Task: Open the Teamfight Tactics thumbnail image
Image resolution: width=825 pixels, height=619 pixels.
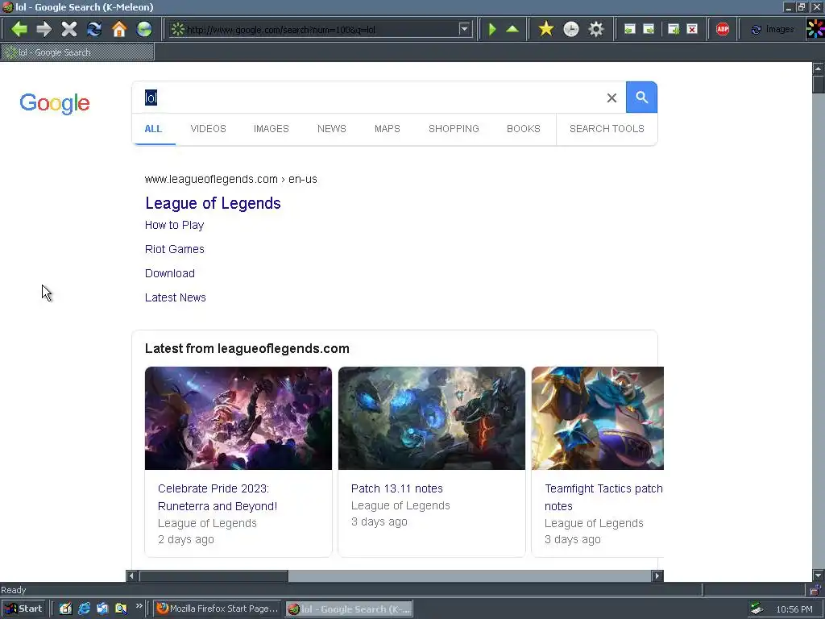Action: [x=598, y=418]
